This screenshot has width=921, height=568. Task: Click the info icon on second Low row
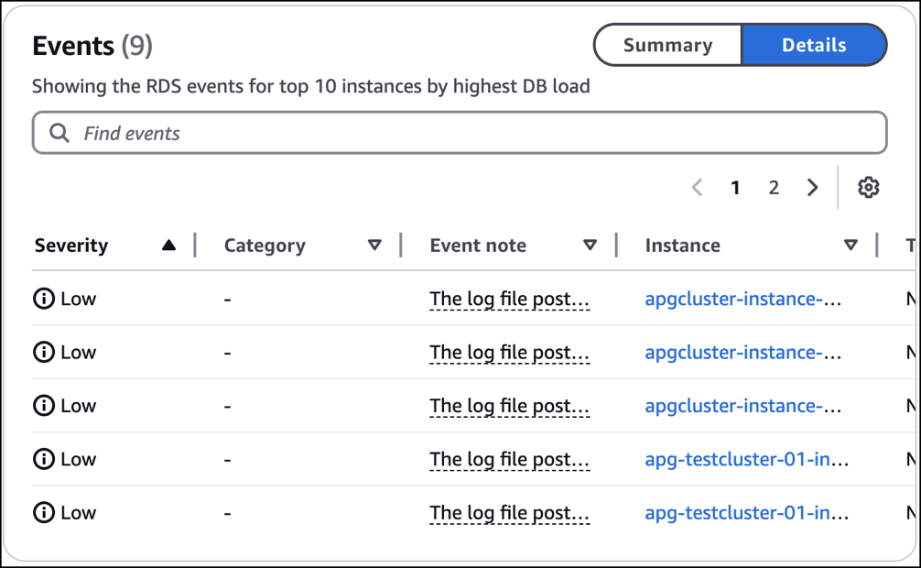(43, 352)
